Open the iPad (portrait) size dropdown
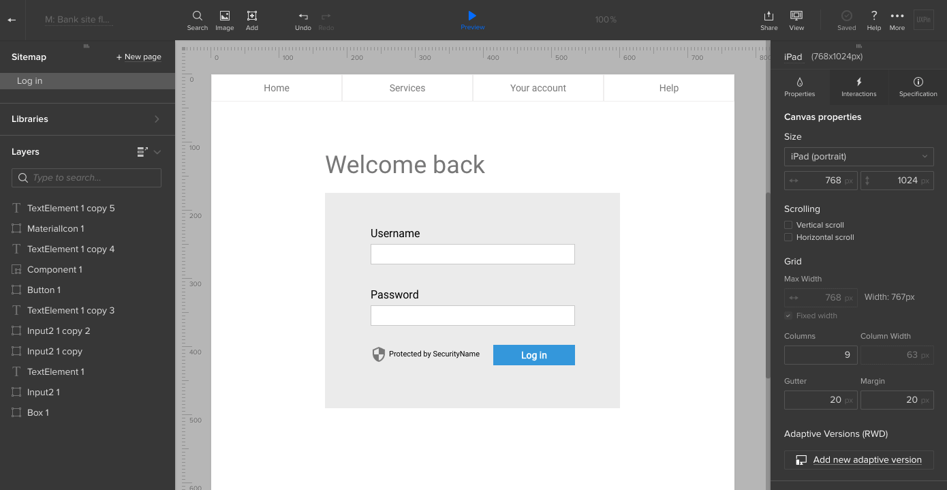 point(859,157)
